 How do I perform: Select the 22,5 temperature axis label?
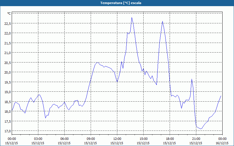(x=8, y=23)
